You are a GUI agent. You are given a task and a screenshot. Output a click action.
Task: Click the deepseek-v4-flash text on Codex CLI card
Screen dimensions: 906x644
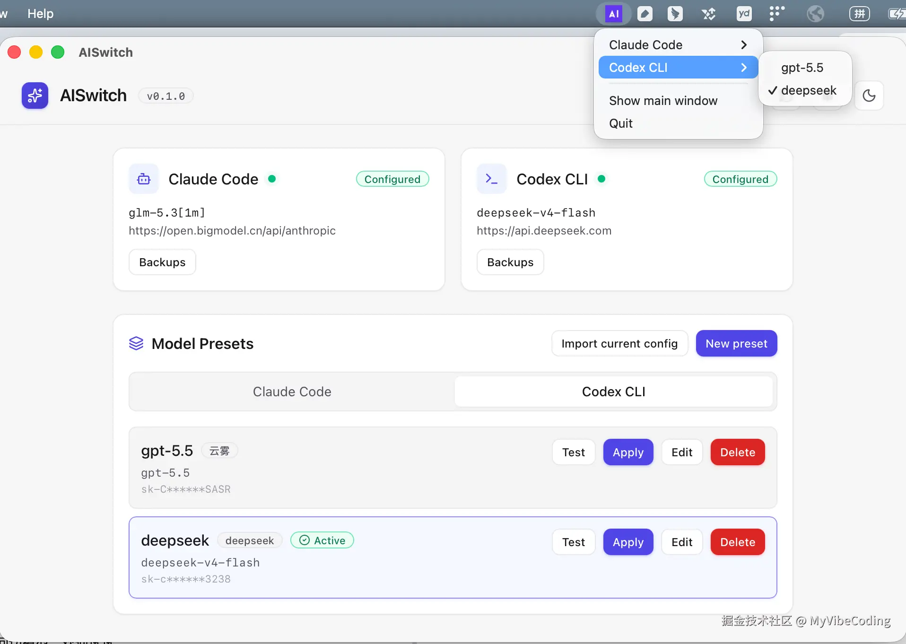tap(536, 213)
